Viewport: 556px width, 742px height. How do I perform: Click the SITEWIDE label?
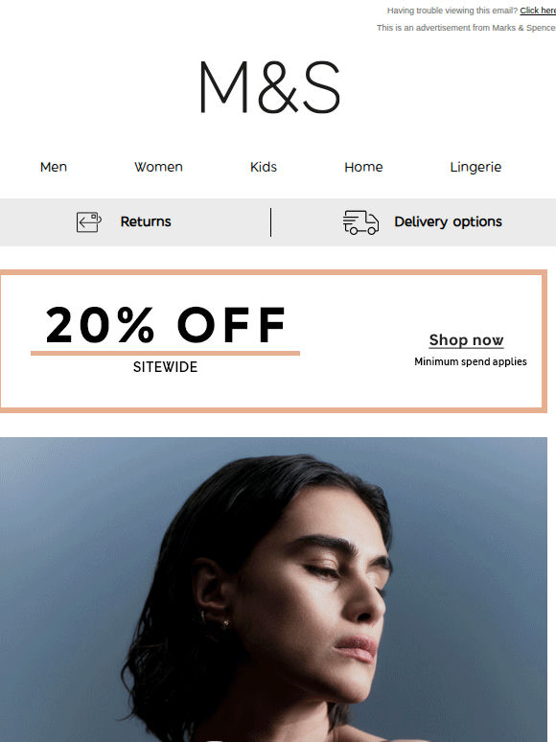coord(165,367)
